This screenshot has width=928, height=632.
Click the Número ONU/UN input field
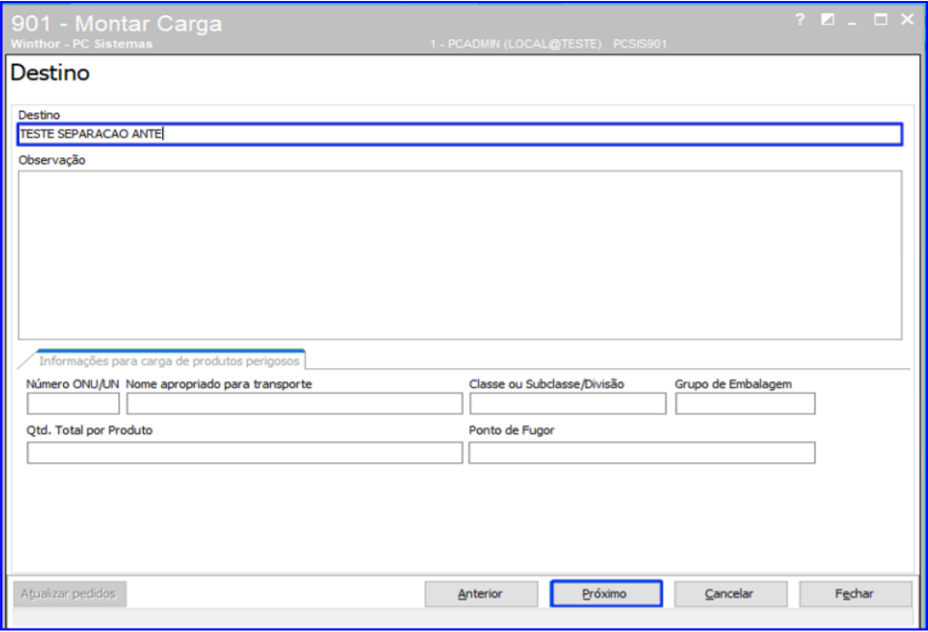[72, 403]
